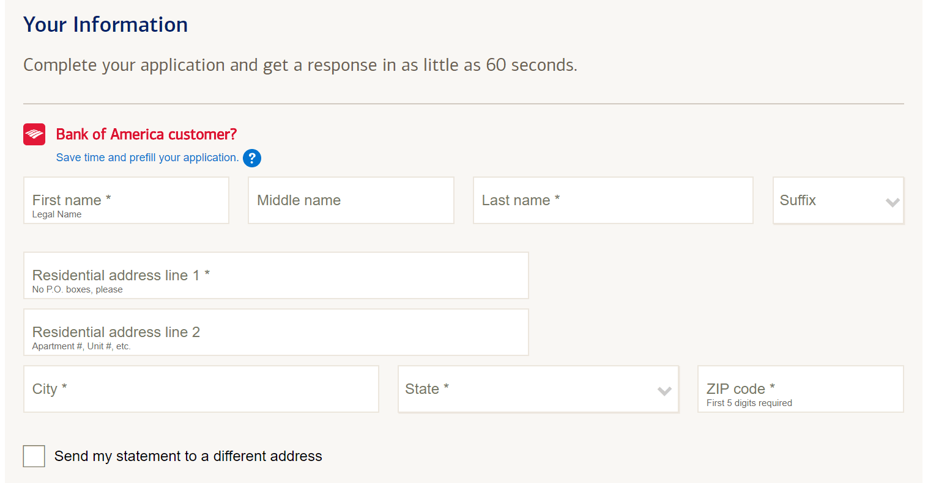
Task: Click into the City field
Action: [201, 389]
